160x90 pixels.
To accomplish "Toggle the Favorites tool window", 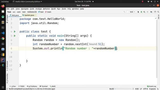I will (x=7, y=78).
